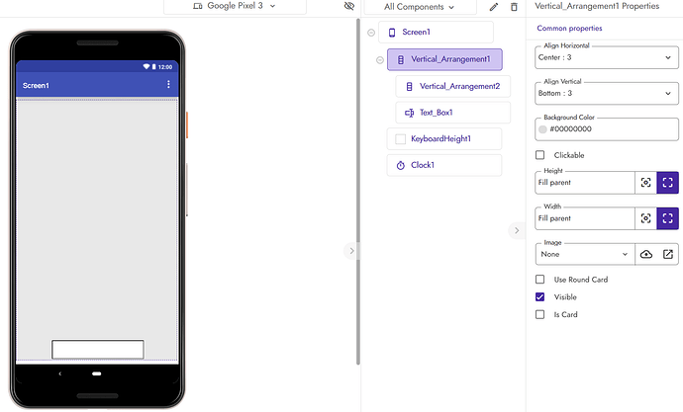The image size is (683, 412).
Task: Click the delete component trash icon
Action: (x=514, y=7)
